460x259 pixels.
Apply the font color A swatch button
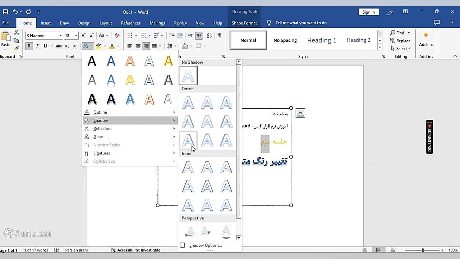pyautogui.click(x=112, y=46)
